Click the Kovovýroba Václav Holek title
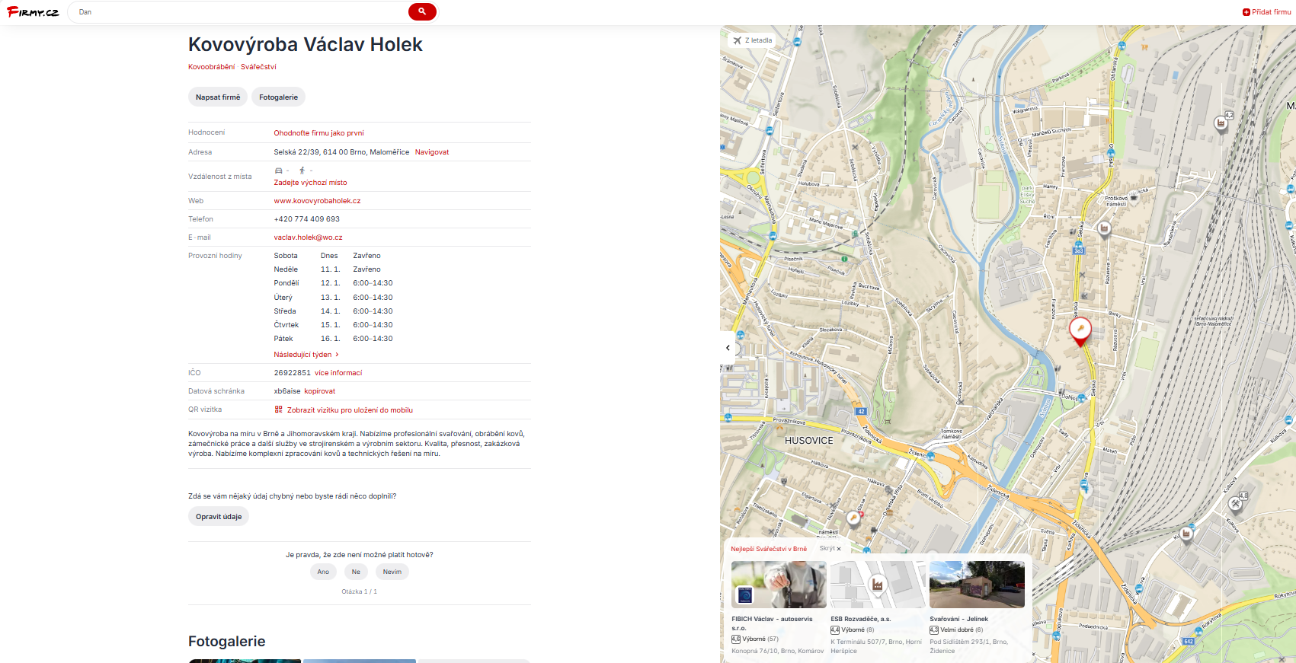 tap(306, 45)
